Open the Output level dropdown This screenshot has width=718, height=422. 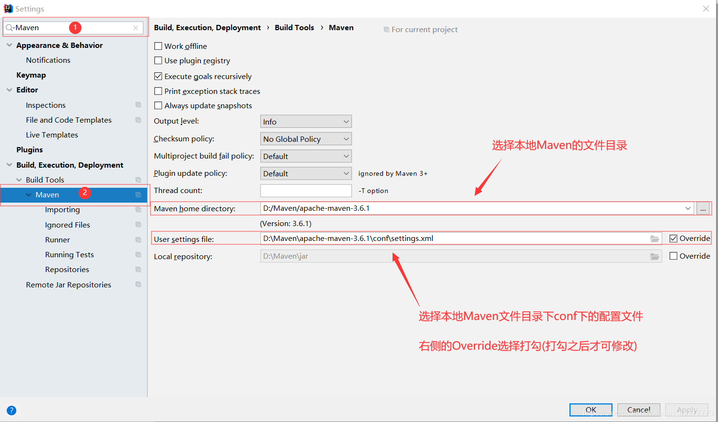click(306, 122)
